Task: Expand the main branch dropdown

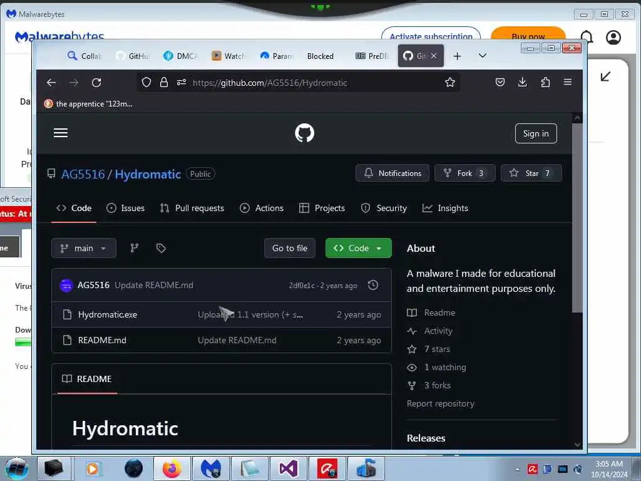Action: click(84, 248)
